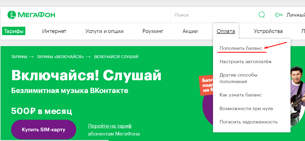The image size is (305, 141).
Task: Click the MegaFon logo
Action: 31,15
